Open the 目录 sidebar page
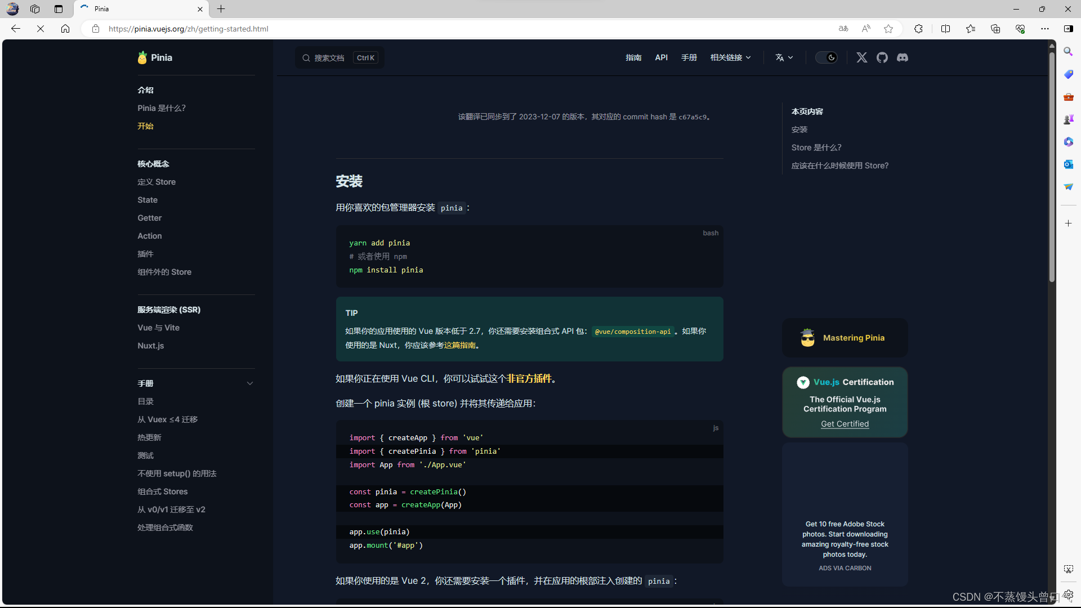The width and height of the screenshot is (1081, 608). (x=145, y=401)
